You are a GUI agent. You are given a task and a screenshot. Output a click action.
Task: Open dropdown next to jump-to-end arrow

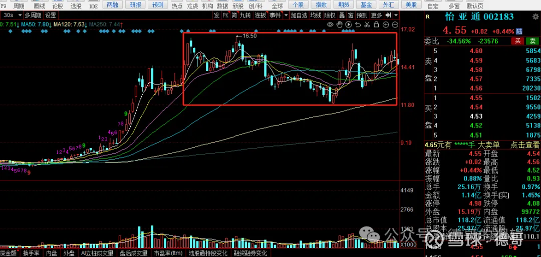click(395, 15)
